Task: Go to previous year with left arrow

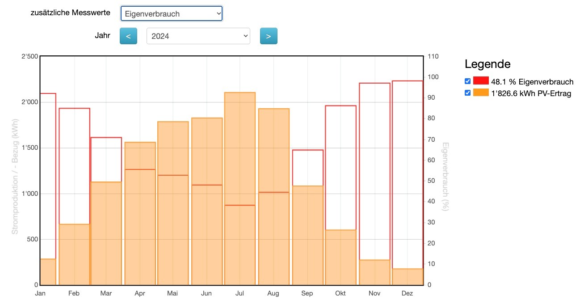Action: click(x=128, y=36)
